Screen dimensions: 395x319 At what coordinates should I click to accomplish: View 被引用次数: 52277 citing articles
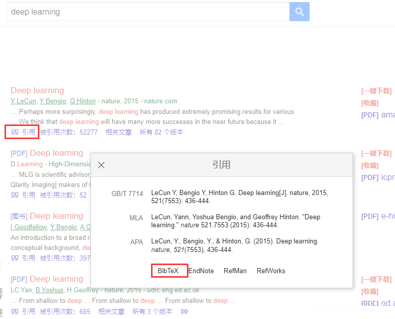click(69, 132)
